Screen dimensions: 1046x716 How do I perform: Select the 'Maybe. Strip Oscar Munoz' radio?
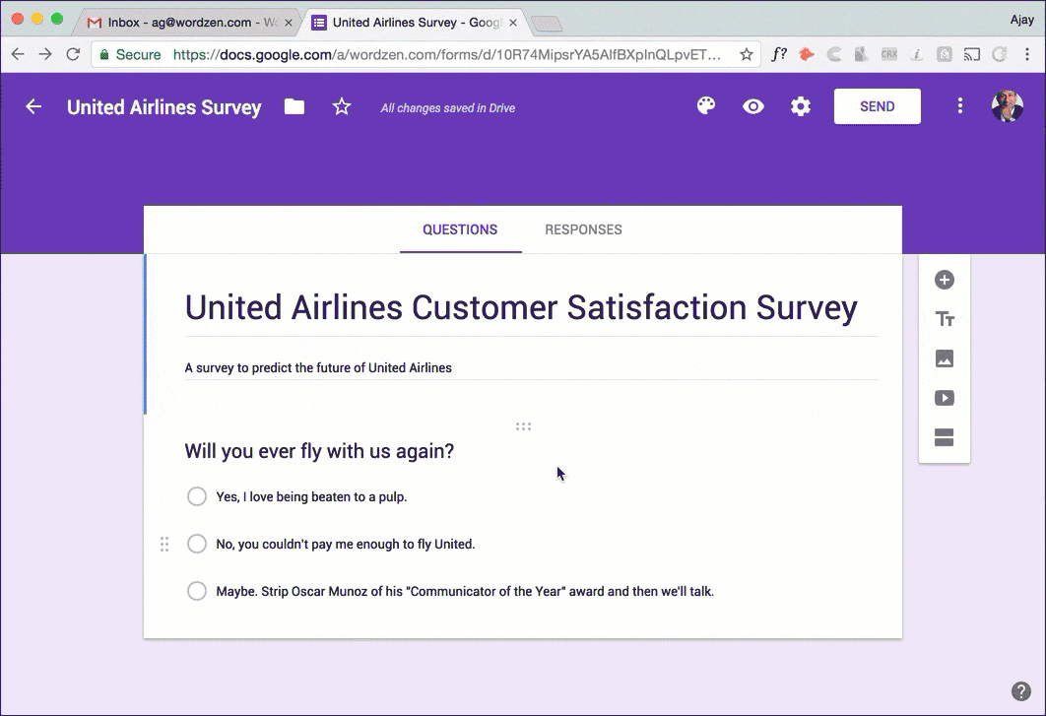coord(197,591)
